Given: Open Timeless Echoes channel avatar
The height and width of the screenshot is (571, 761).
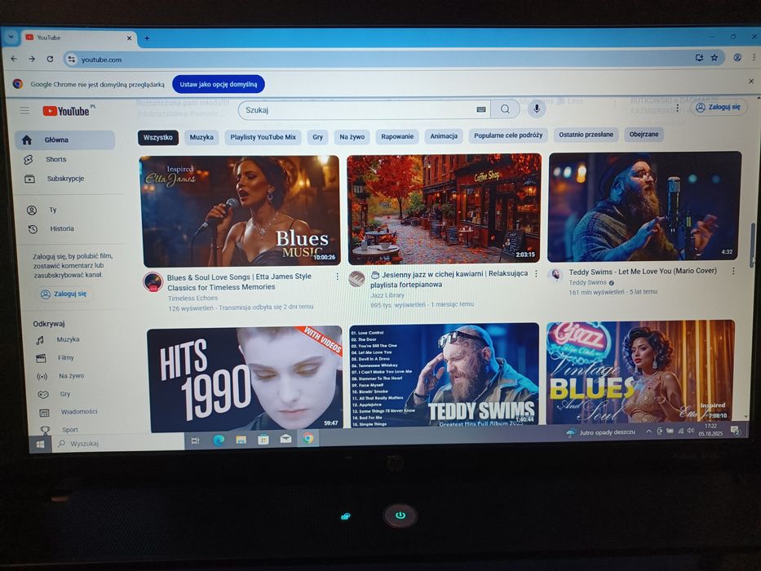Looking at the screenshot, I should (x=153, y=282).
